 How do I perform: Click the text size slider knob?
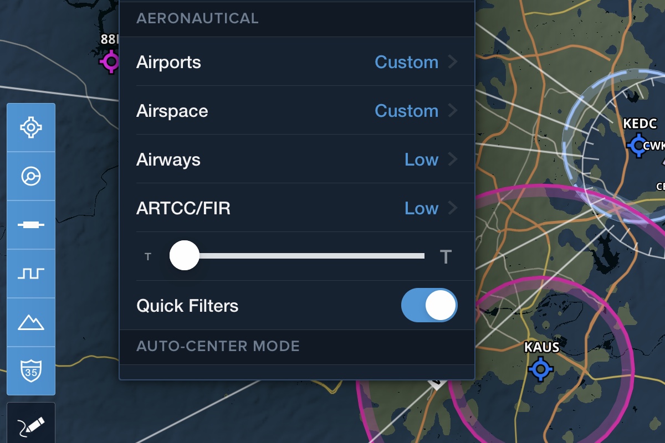click(184, 255)
